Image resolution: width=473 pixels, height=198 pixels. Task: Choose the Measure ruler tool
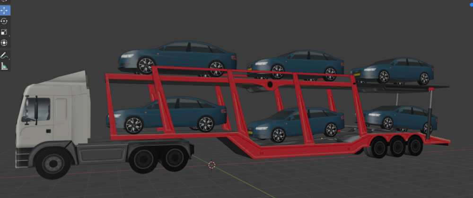coord(4,66)
